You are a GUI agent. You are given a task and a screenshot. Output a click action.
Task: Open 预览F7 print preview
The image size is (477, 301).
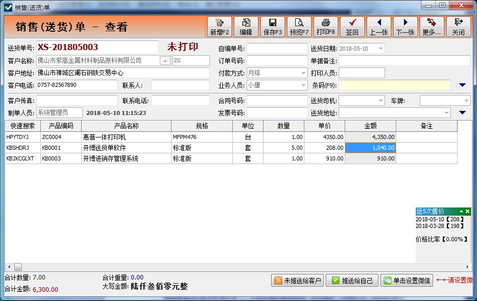(x=299, y=27)
